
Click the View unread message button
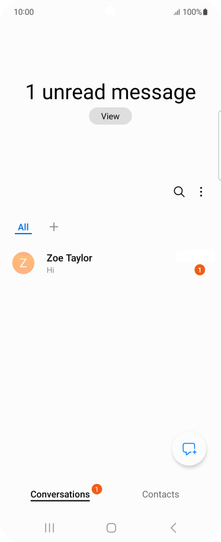[110, 116]
